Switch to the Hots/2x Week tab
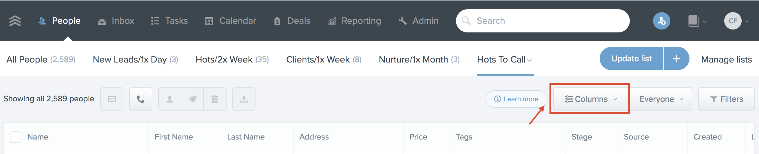 [232, 59]
